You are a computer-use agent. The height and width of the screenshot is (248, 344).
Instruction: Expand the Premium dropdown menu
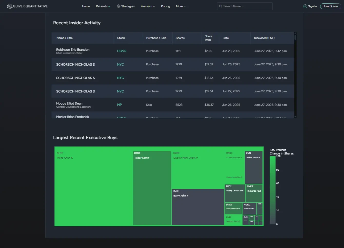point(148,6)
